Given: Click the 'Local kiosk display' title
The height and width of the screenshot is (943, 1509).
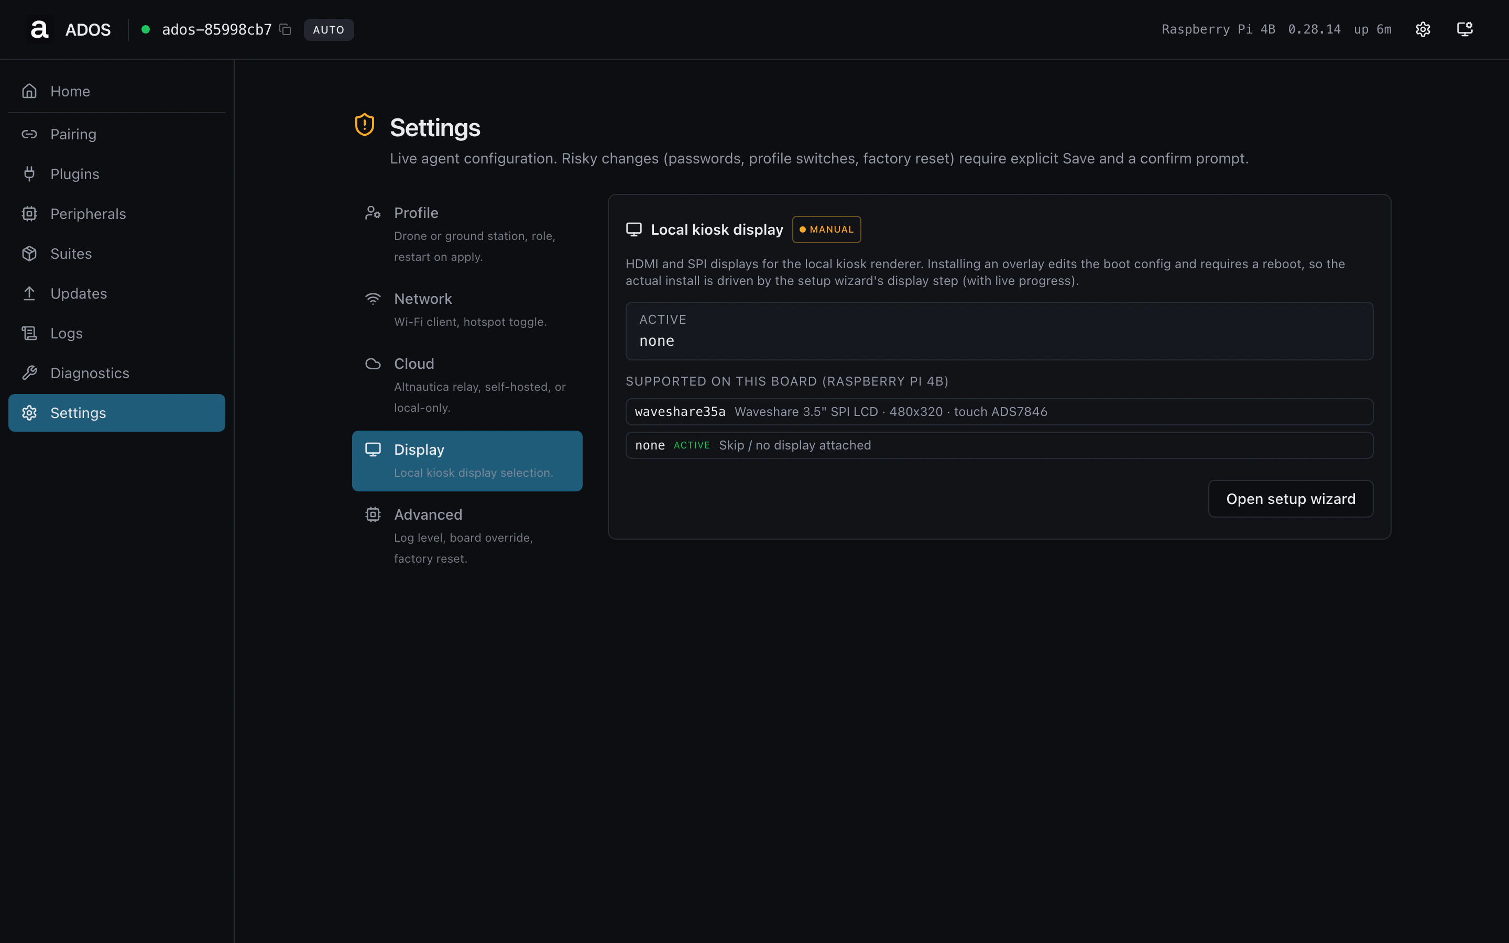Looking at the screenshot, I should (716, 229).
